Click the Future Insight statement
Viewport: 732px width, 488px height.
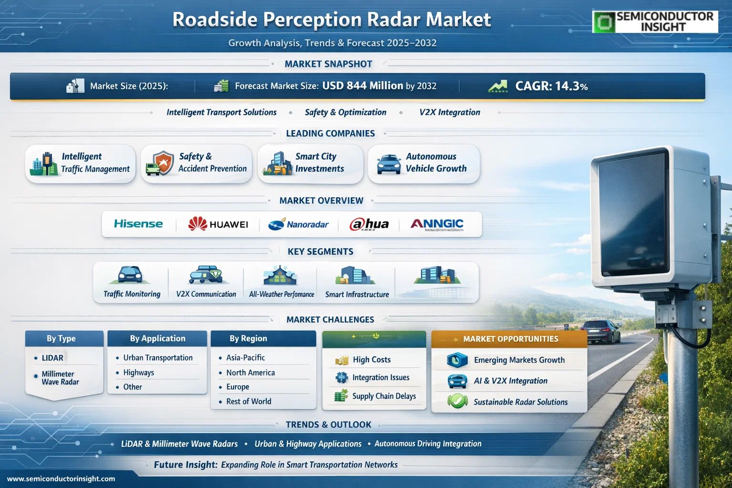(275, 465)
